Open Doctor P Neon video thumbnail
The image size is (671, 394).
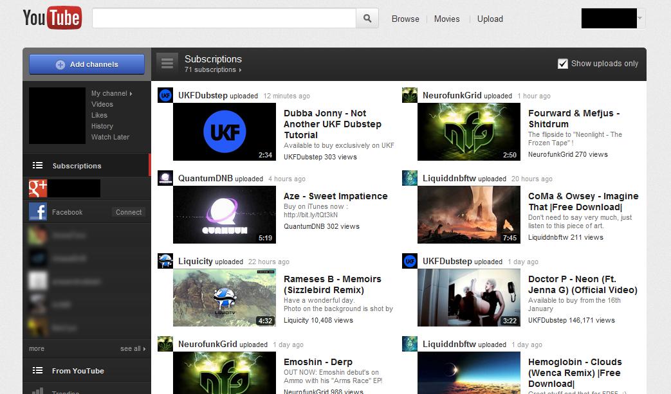[x=468, y=298]
